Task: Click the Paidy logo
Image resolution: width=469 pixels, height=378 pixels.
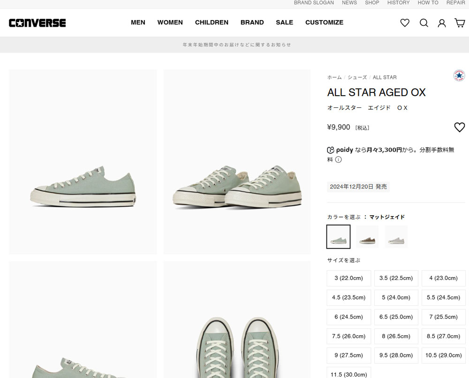Action: tap(340, 150)
